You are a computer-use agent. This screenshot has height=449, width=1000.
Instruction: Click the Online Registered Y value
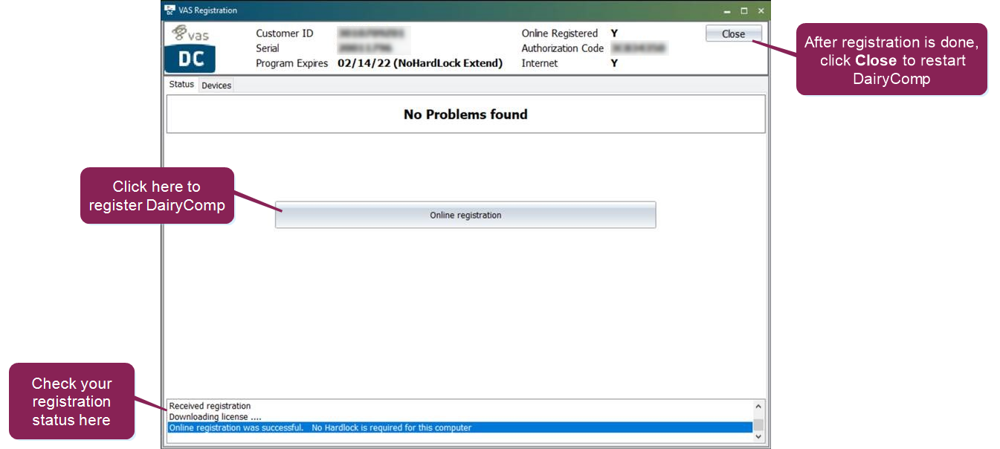click(x=614, y=33)
